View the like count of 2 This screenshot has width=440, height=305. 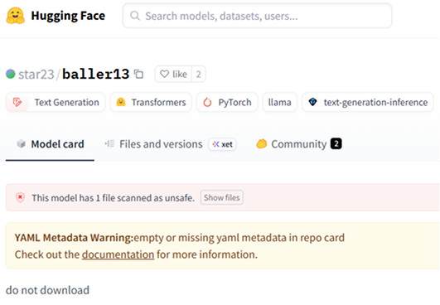[x=199, y=74]
